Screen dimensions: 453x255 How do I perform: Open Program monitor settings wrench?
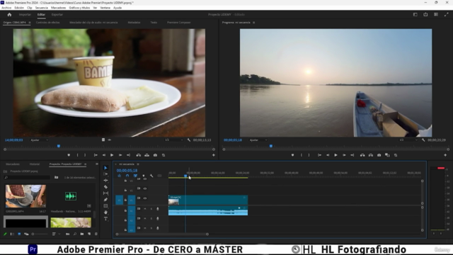(423, 140)
